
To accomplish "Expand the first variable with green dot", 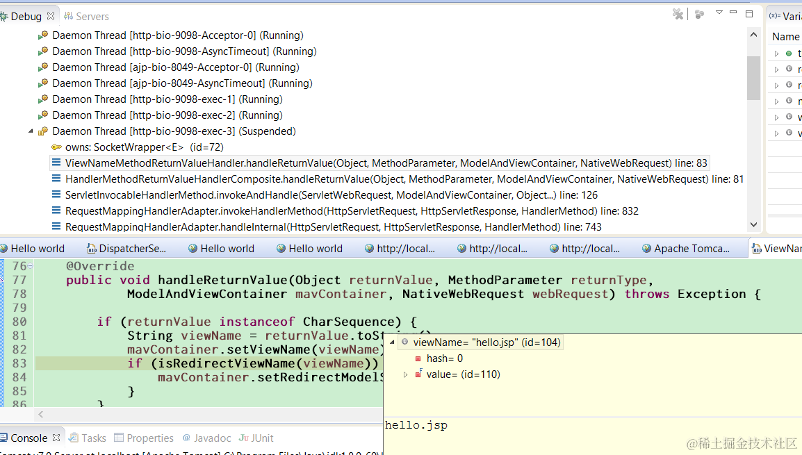I will point(776,53).
